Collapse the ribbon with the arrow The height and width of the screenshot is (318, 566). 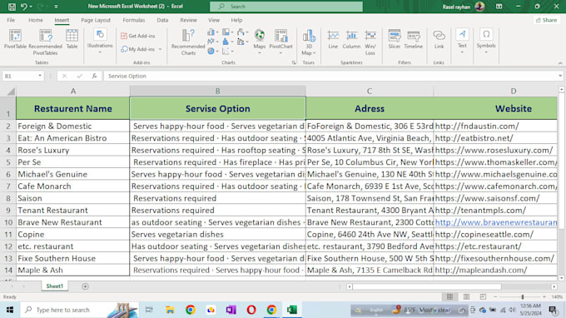coord(560,63)
